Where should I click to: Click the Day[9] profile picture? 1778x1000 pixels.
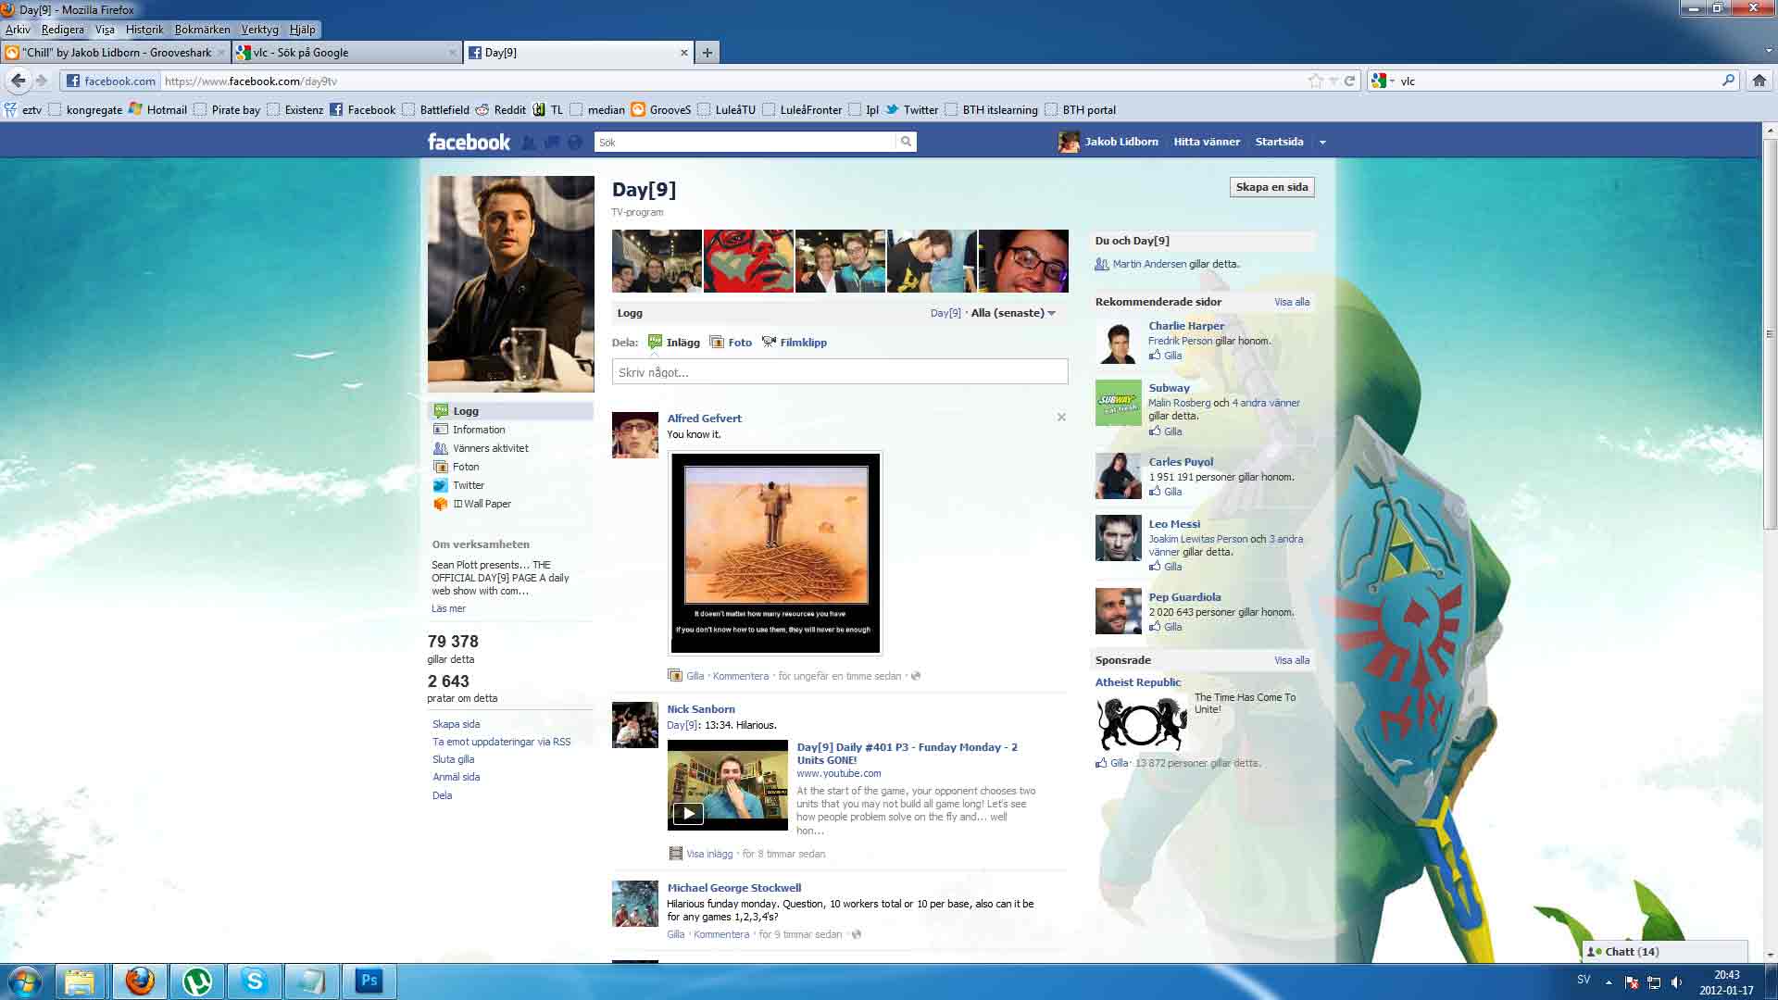(510, 283)
